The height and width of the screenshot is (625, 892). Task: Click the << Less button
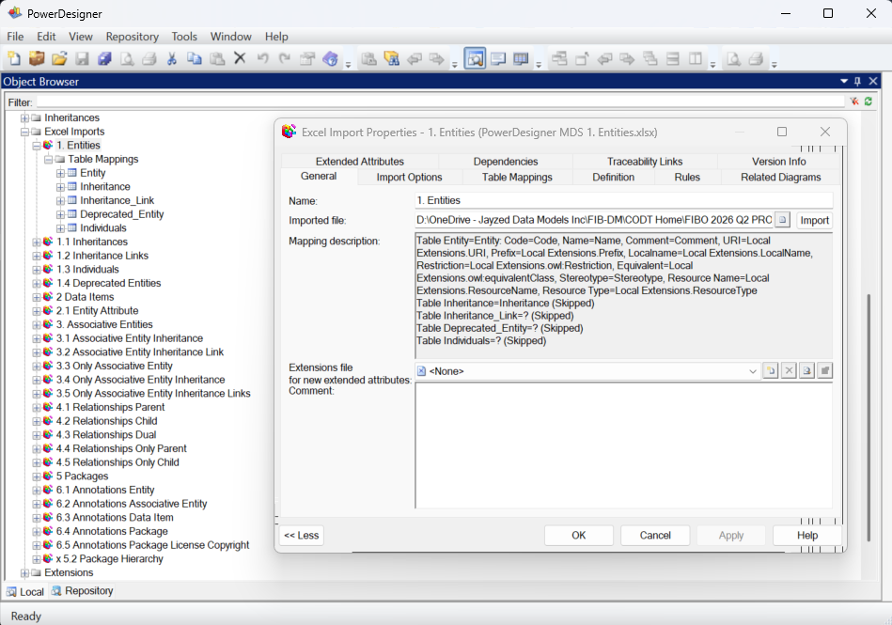[302, 535]
